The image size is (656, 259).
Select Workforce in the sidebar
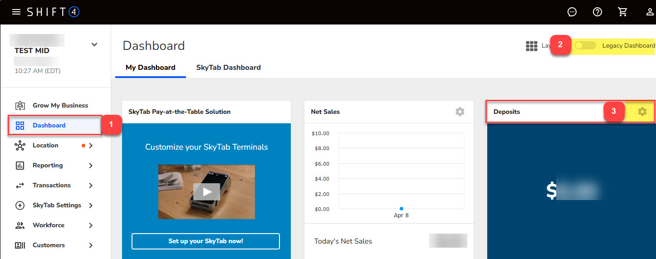point(49,225)
